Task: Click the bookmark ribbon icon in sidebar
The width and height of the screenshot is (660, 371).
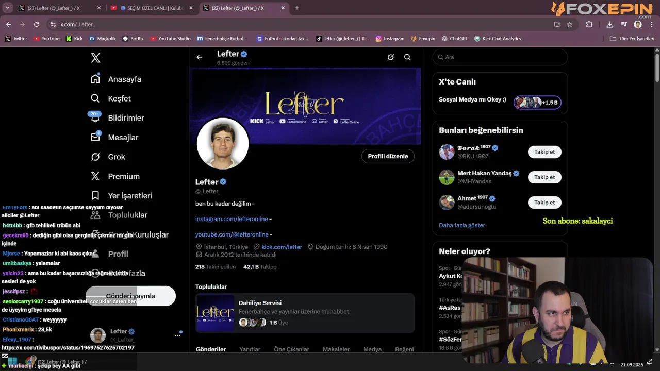Action: pyautogui.click(x=95, y=196)
